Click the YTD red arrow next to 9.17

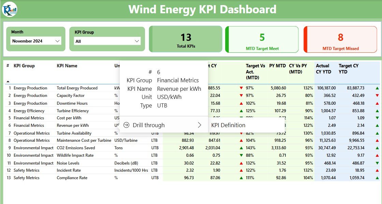pyautogui.click(x=377, y=155)
